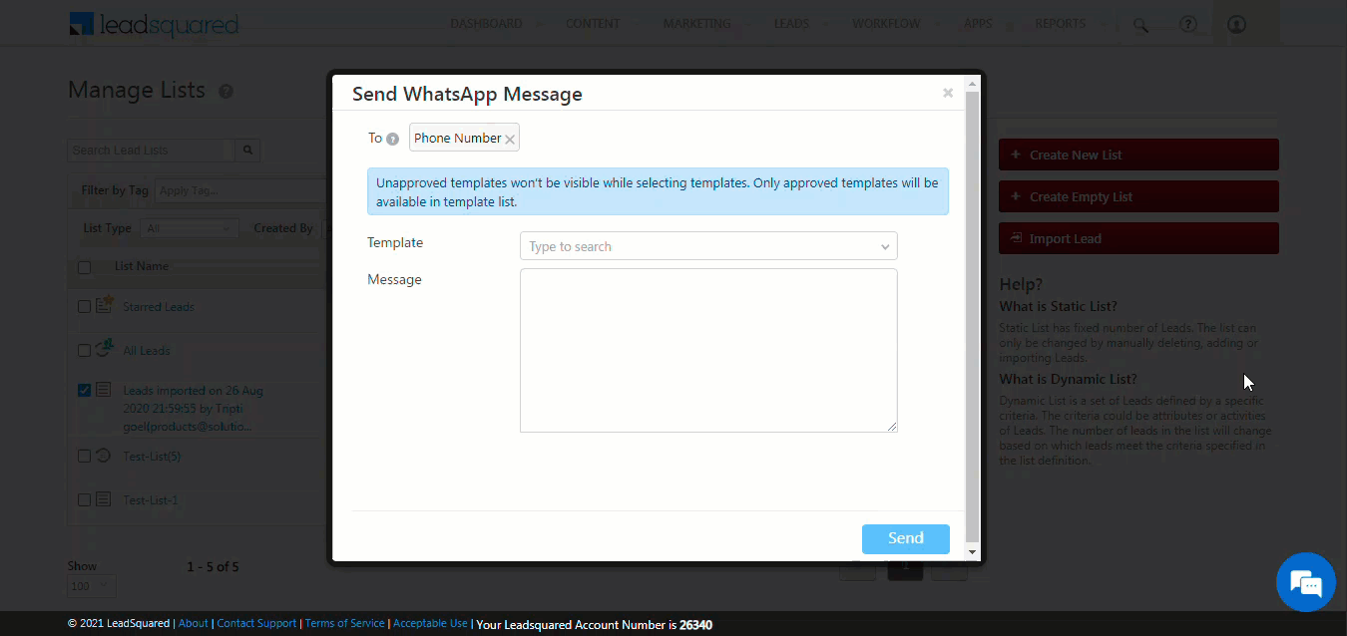
Task: Open the About footer link
Action: click(x=194, y=624)
